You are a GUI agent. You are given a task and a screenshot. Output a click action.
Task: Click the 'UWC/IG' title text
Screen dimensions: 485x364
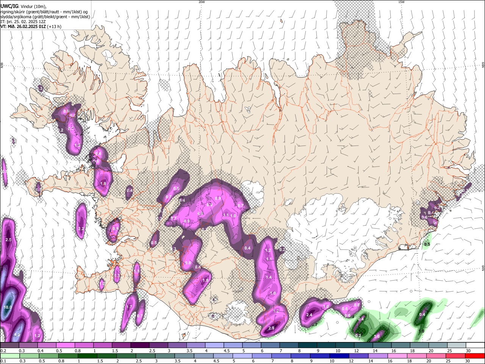click(x=9, y=6)
